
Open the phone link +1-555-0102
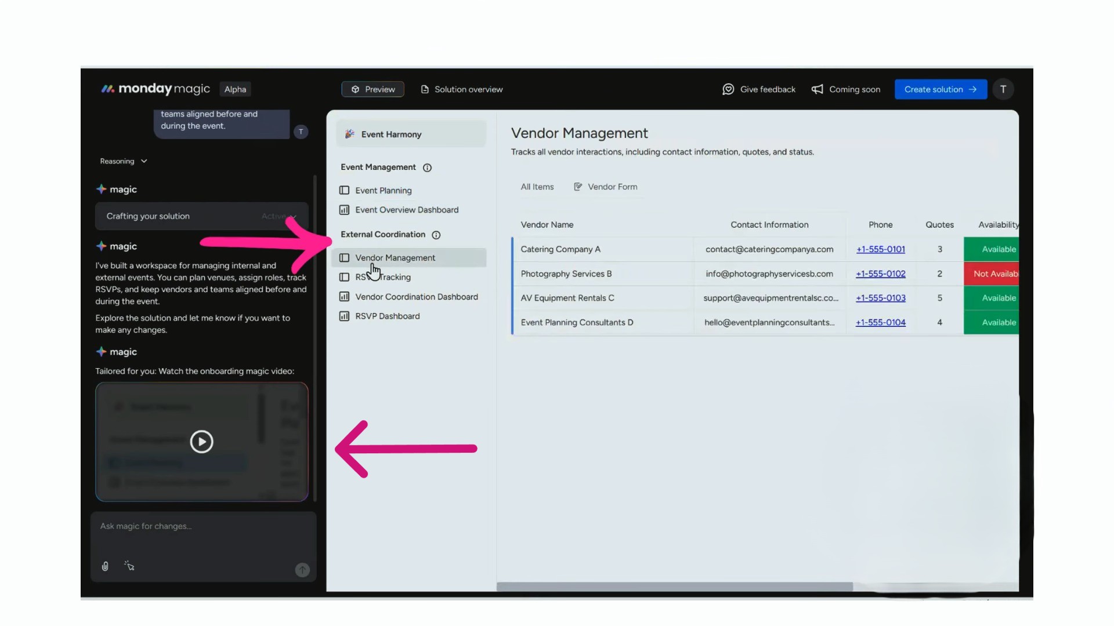(880, 274)
